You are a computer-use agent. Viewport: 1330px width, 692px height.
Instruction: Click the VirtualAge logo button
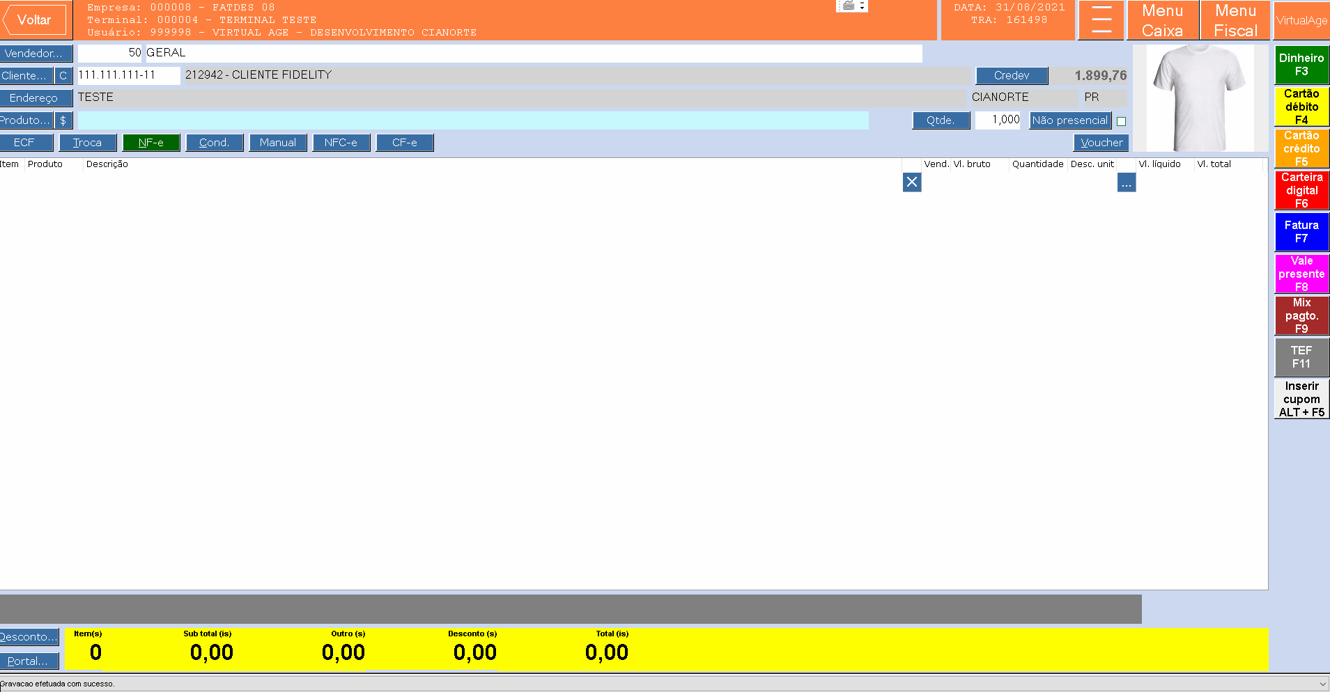coord(1301,20)
